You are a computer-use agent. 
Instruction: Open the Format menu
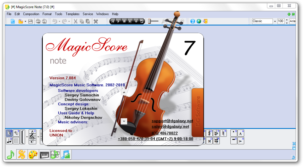(47, 14)
